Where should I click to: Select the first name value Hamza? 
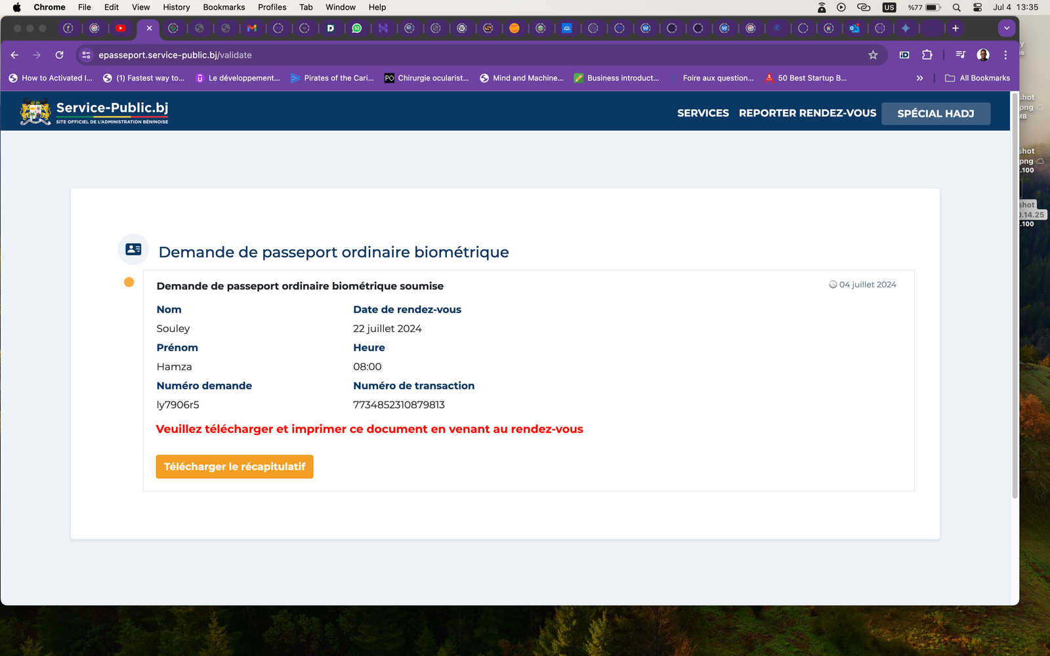point(174,367)
